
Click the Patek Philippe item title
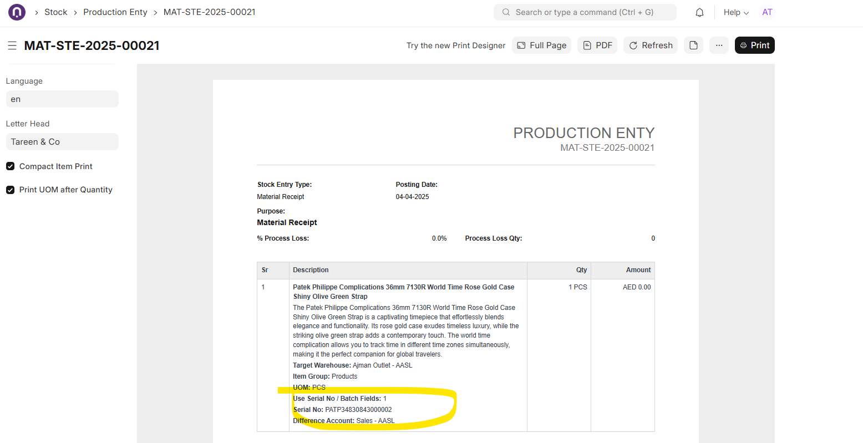404,292
